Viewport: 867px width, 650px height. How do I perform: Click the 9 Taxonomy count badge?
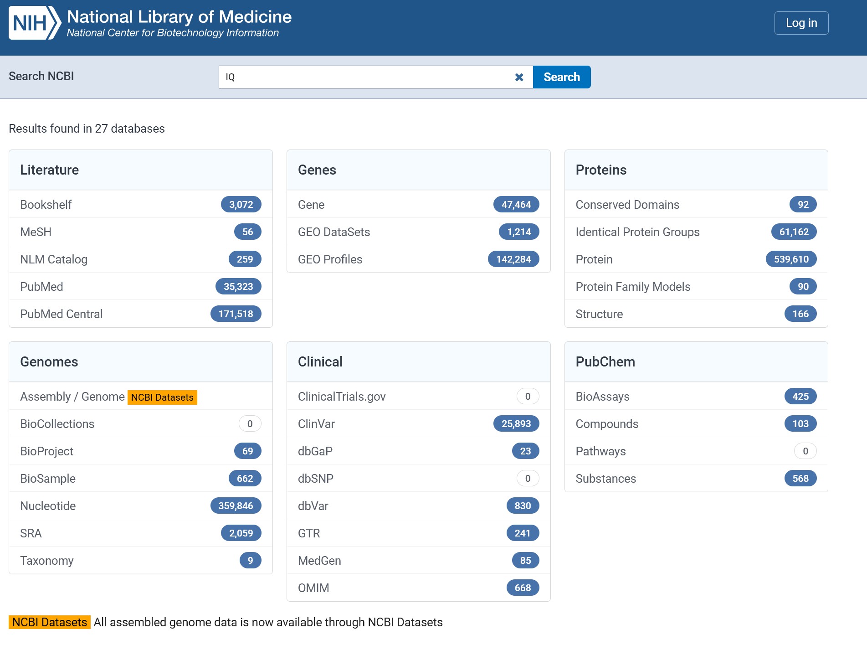[250, 561]
